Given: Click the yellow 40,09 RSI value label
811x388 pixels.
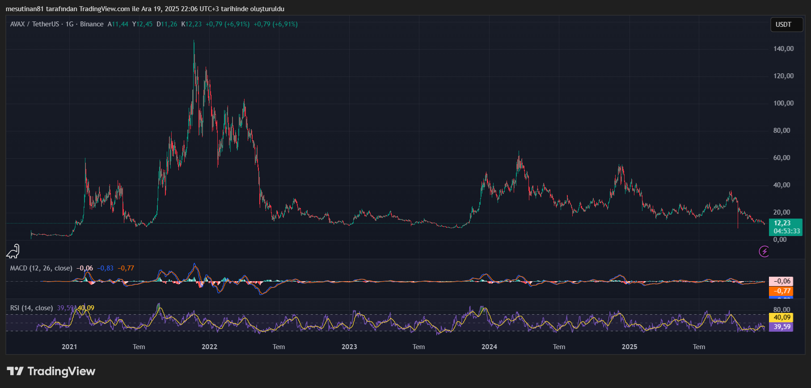Looking at the screenshot, I should pos(781,317).
